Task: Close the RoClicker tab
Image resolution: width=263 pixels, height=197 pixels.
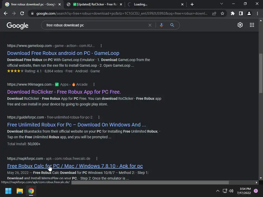Action: coord(121,4)
